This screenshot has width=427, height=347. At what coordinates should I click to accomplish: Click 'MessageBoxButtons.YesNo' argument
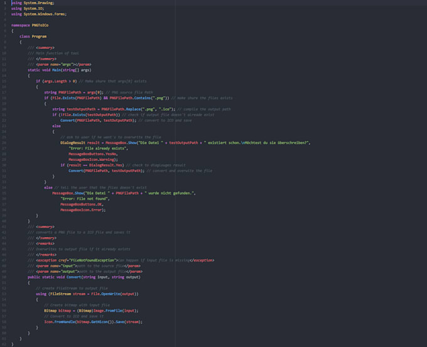coord(92,154)
